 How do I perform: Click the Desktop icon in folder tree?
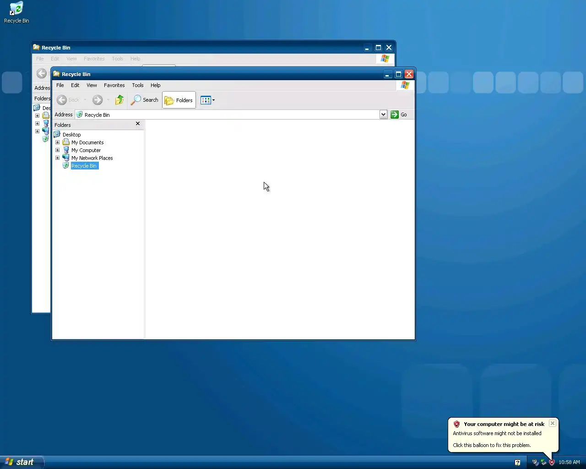tap(57, 135)
